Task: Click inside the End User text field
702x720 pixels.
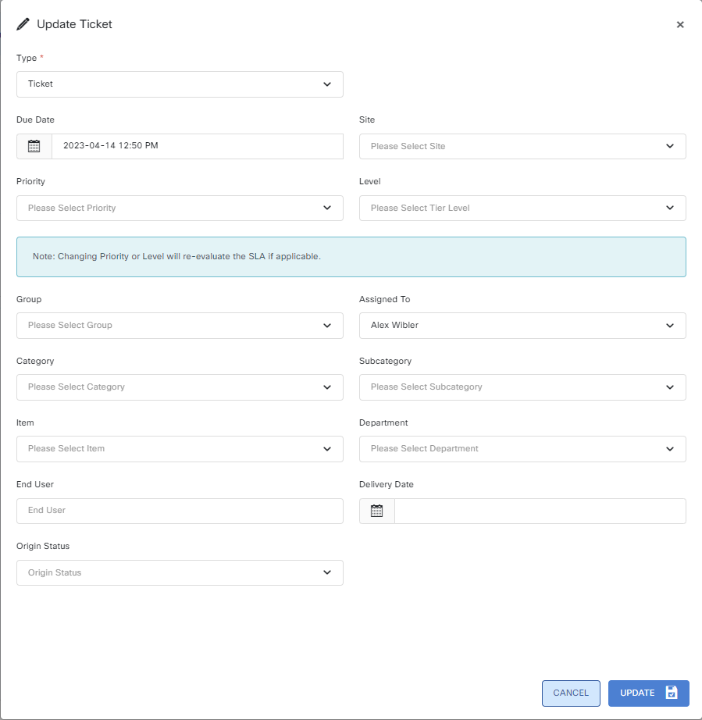Action: [180, 511]
